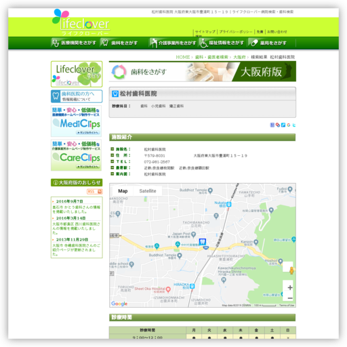Click the Fudoji pin at map corner
Image resolution: width=347 pixels, height=347 pixels.
tap(290, 189)
